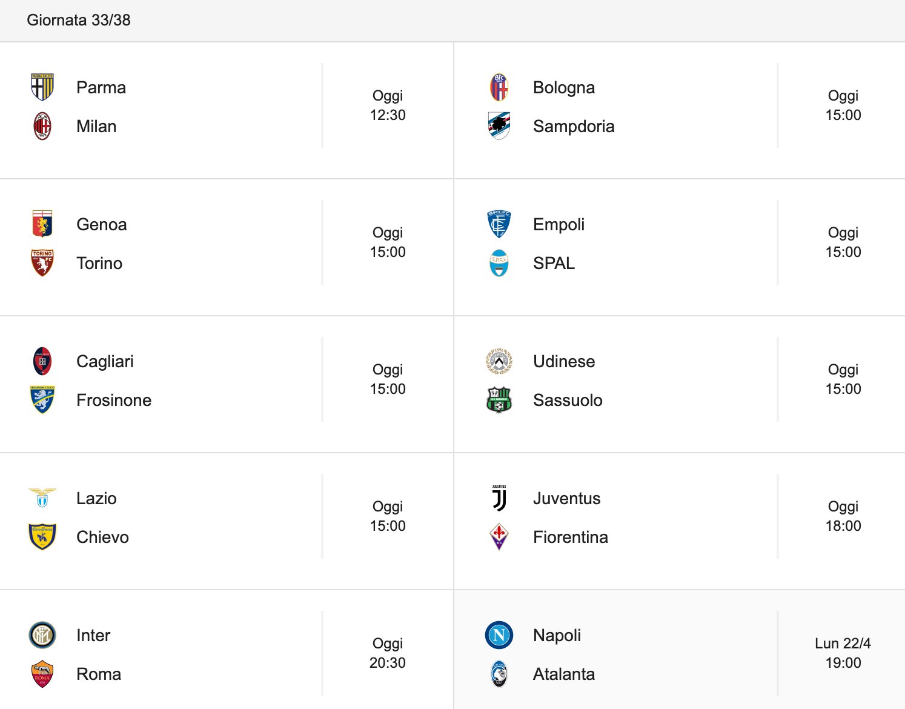The height and width of the screenshot is (709, 905).
Task: Open the Genoa team name
Action: pos(102,225)
